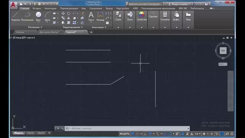Expand the Свойства (Properties) panel
Screen dimensions: 245x138
tap(142, 28)
